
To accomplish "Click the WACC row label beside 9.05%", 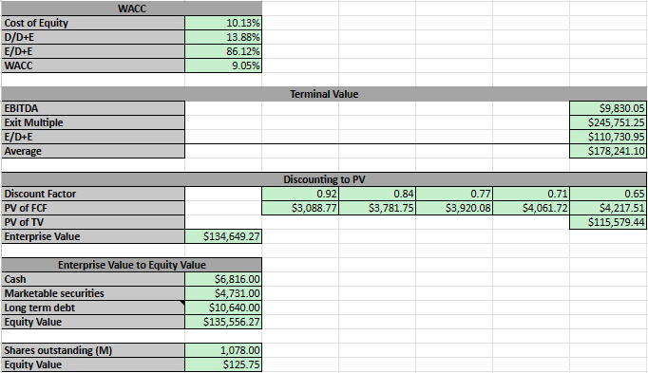I will 93,65.
